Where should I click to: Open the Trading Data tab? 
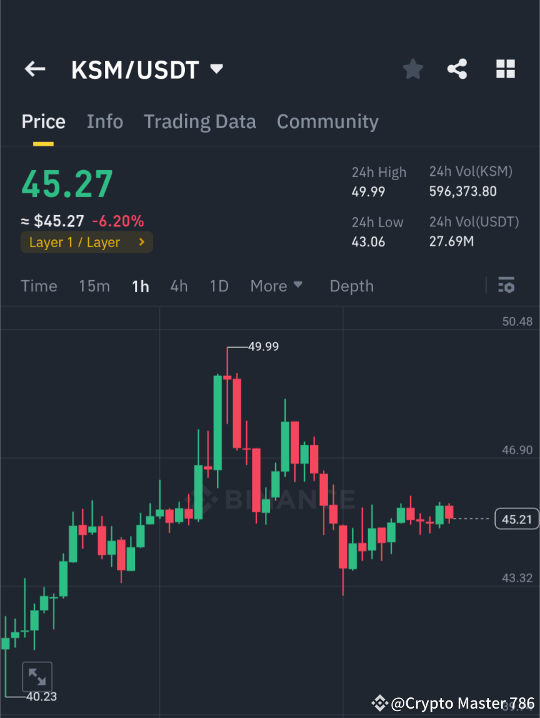[x=199, y=121]
